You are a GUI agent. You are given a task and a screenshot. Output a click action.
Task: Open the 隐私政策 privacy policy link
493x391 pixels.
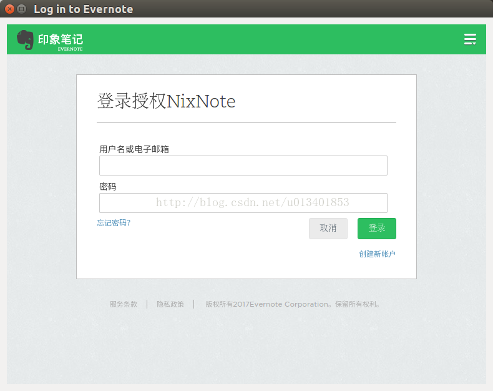170,304
